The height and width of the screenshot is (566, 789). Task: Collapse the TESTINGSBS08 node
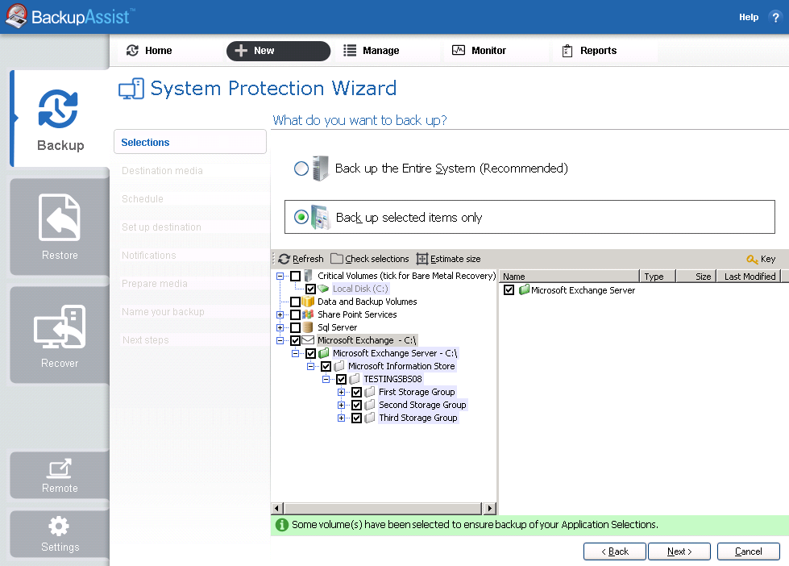(x=326, y=379)
